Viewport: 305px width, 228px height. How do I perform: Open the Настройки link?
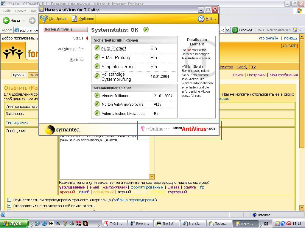tap(256, 75)
